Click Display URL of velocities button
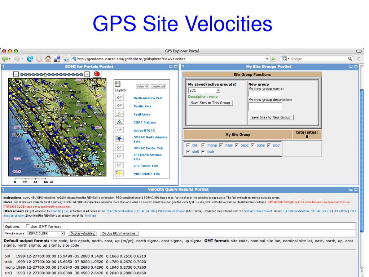Screen dimensions: 369x277 click(119, 233)
